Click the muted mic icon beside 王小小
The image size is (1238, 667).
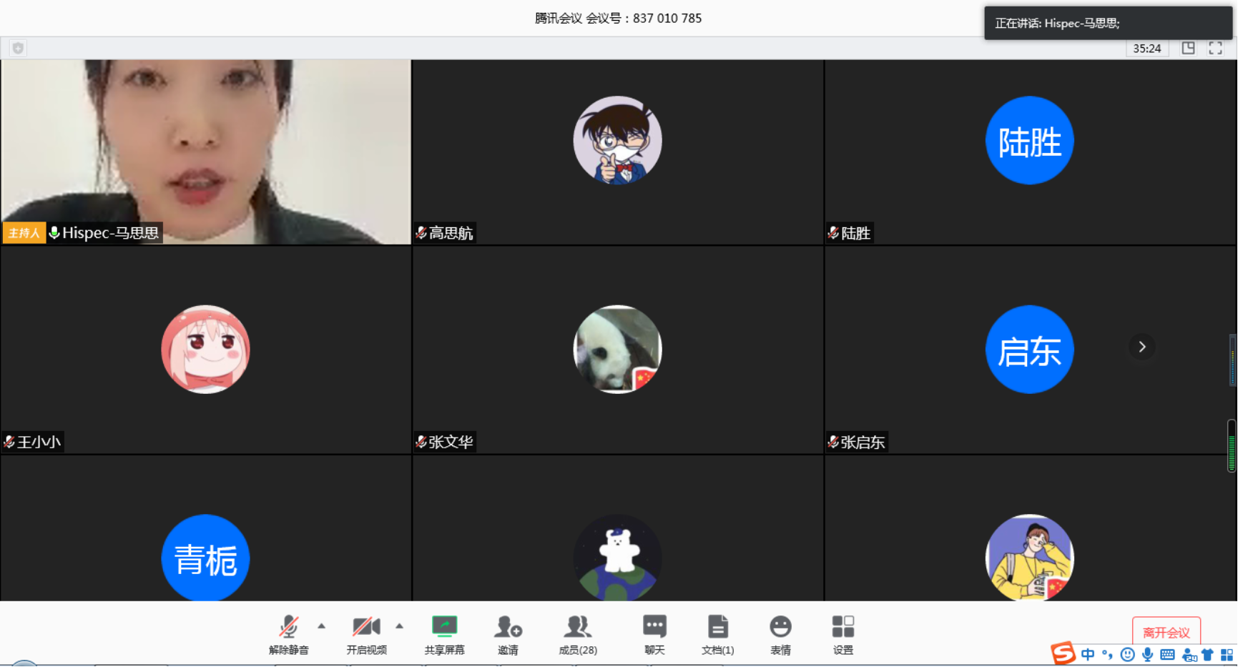point(9,442)
